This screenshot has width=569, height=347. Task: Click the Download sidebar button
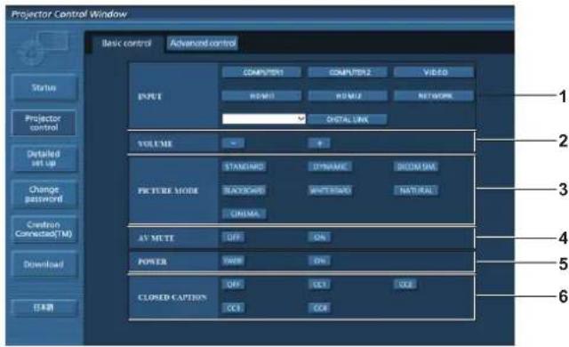pos(44,264)
